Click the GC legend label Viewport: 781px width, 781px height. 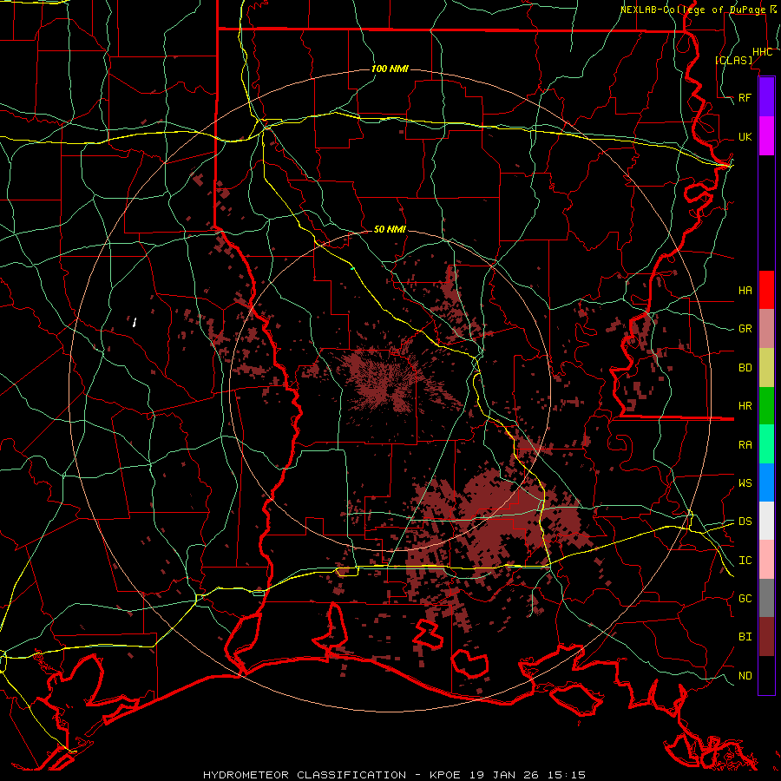point(745,599)
